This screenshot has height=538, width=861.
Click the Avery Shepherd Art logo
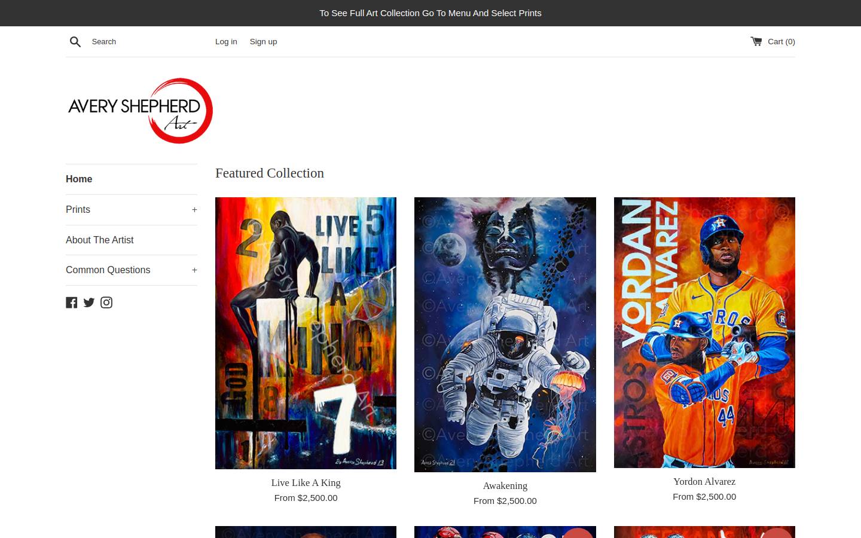click(140, 111)
